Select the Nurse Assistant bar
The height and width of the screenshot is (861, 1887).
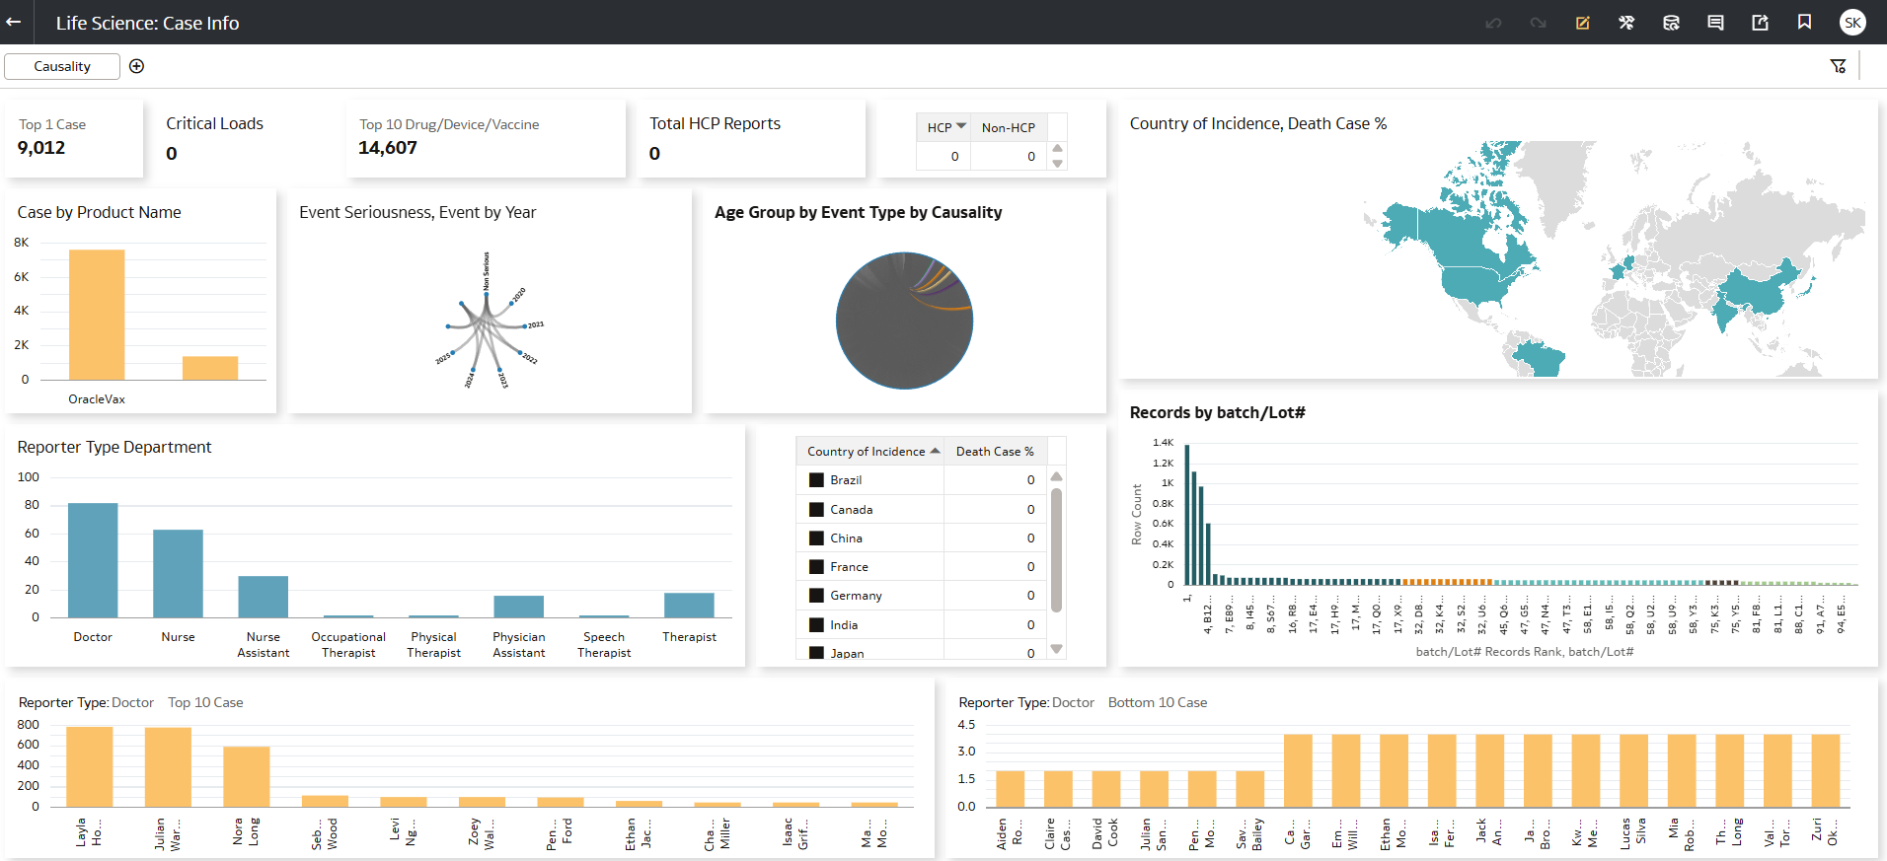264,597
